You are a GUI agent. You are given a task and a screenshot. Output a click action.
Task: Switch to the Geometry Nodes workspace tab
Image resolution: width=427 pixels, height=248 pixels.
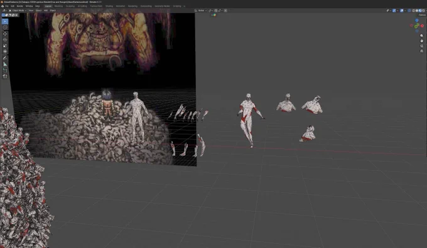pyautogui.click(x=162, y=6)
